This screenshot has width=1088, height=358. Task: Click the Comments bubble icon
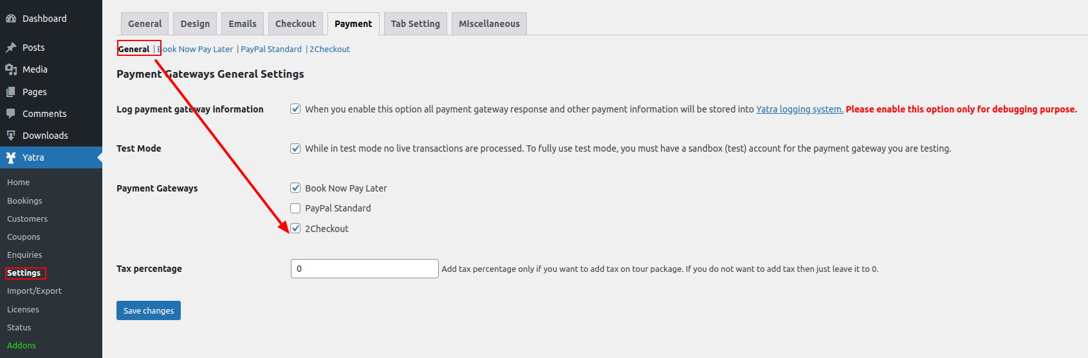[x=11, y=114]
